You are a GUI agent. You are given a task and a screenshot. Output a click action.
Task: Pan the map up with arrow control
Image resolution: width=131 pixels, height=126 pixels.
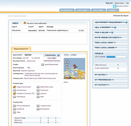[67, 60]
